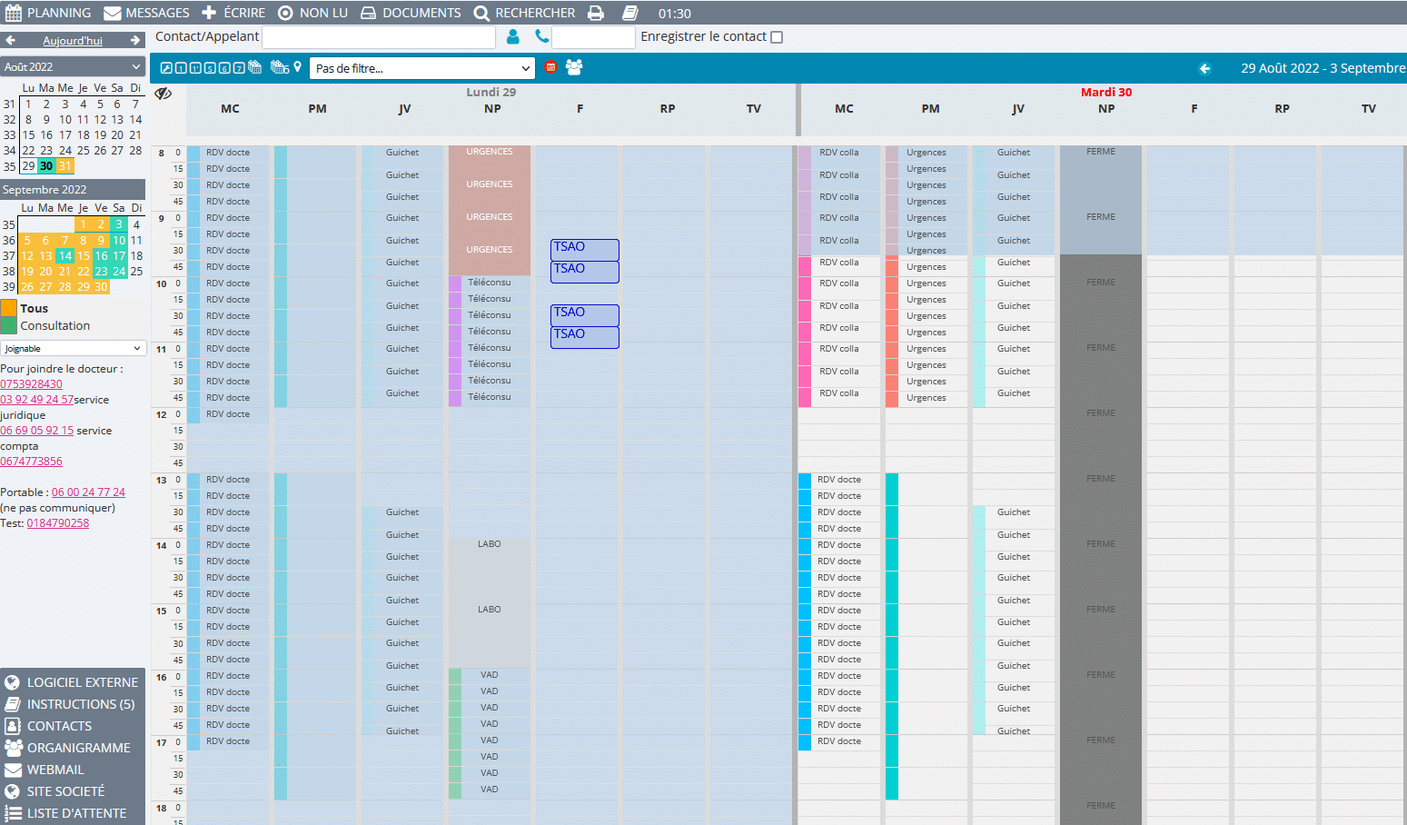This screenshot has height=825, width=1407.
Task: Select the 1' view icon
Action: point(195,68)
